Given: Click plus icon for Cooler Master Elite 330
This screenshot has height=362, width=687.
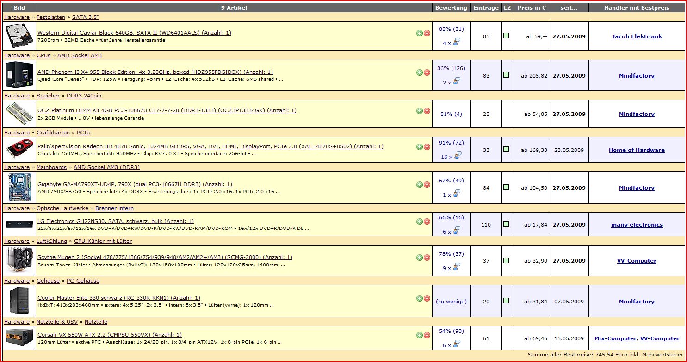Looking at the screenshot, I should click(x=419, y=298).
